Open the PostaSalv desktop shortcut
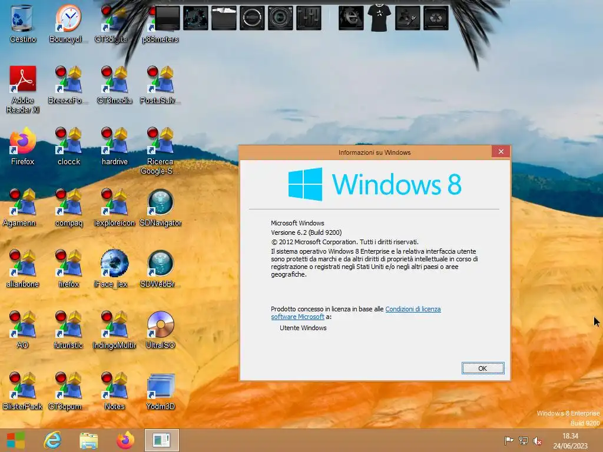The height and width of the screenshot is (452, 603). (x=160, y=85)
